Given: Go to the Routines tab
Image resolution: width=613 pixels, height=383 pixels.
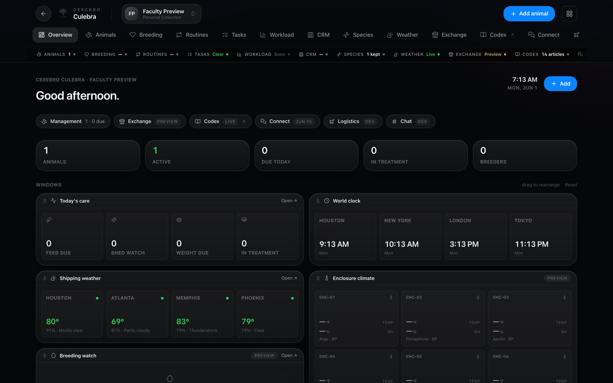Looking at the screenshot, I should (x=192, y=35).
